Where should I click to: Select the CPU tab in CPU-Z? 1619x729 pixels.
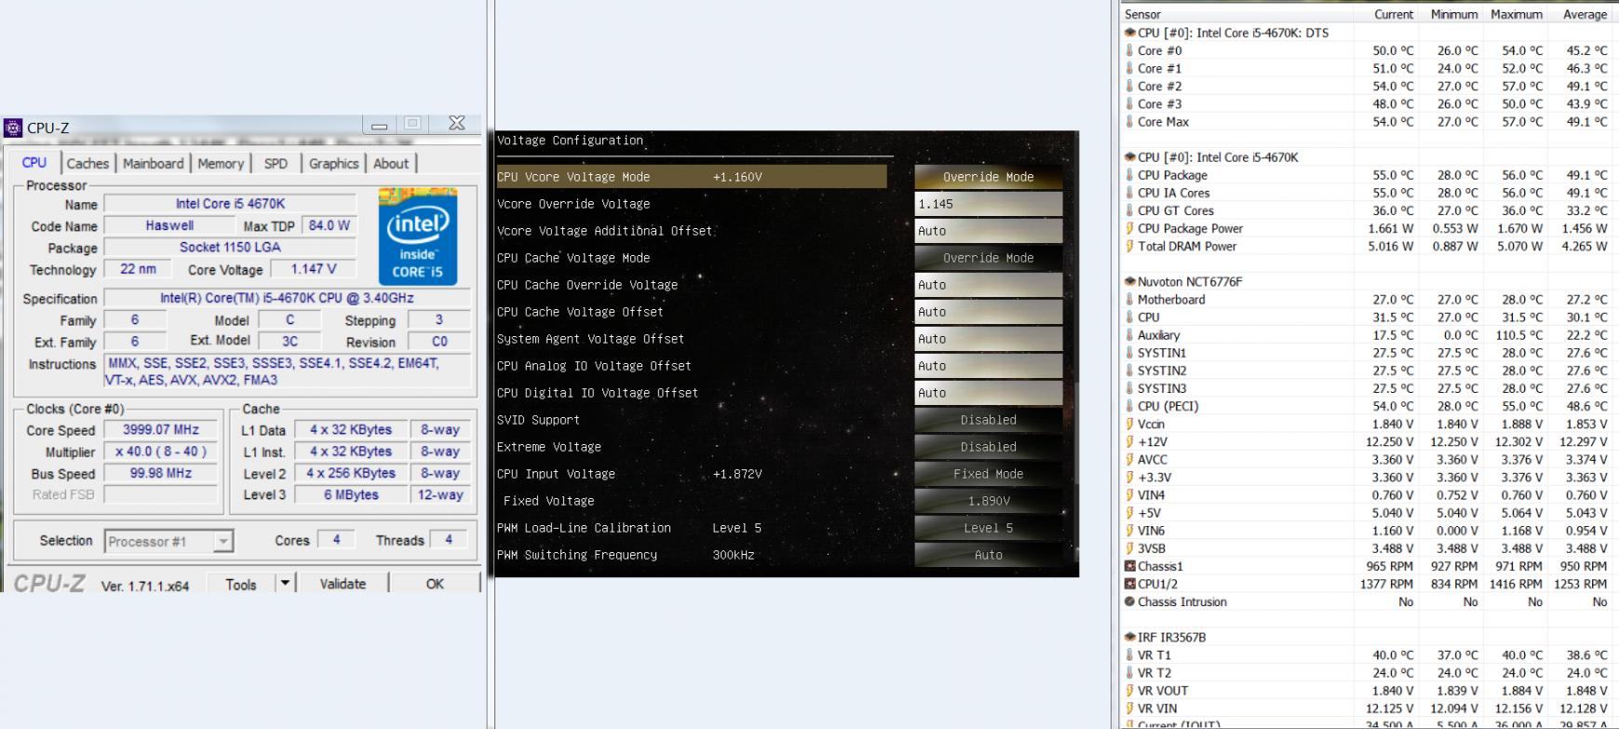click(x=34, y=163)
